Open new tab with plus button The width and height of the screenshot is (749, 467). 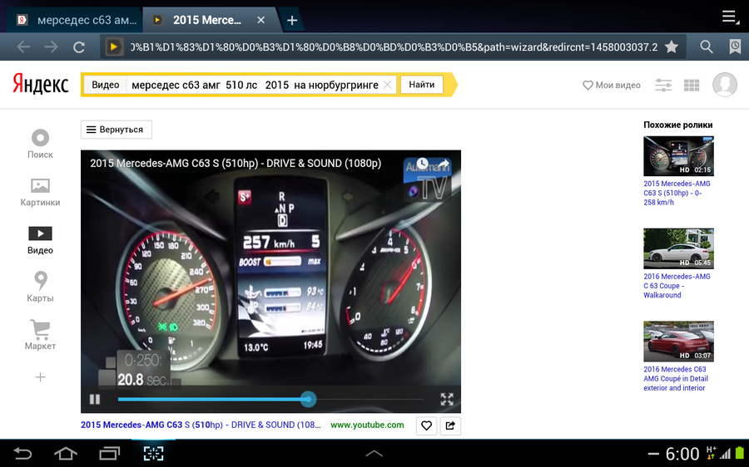[x=292, y=20]
